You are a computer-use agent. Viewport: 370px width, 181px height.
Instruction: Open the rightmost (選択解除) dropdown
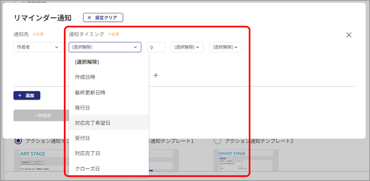coord(226,47)
